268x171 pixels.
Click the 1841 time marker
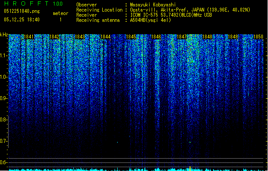[29, 37]
